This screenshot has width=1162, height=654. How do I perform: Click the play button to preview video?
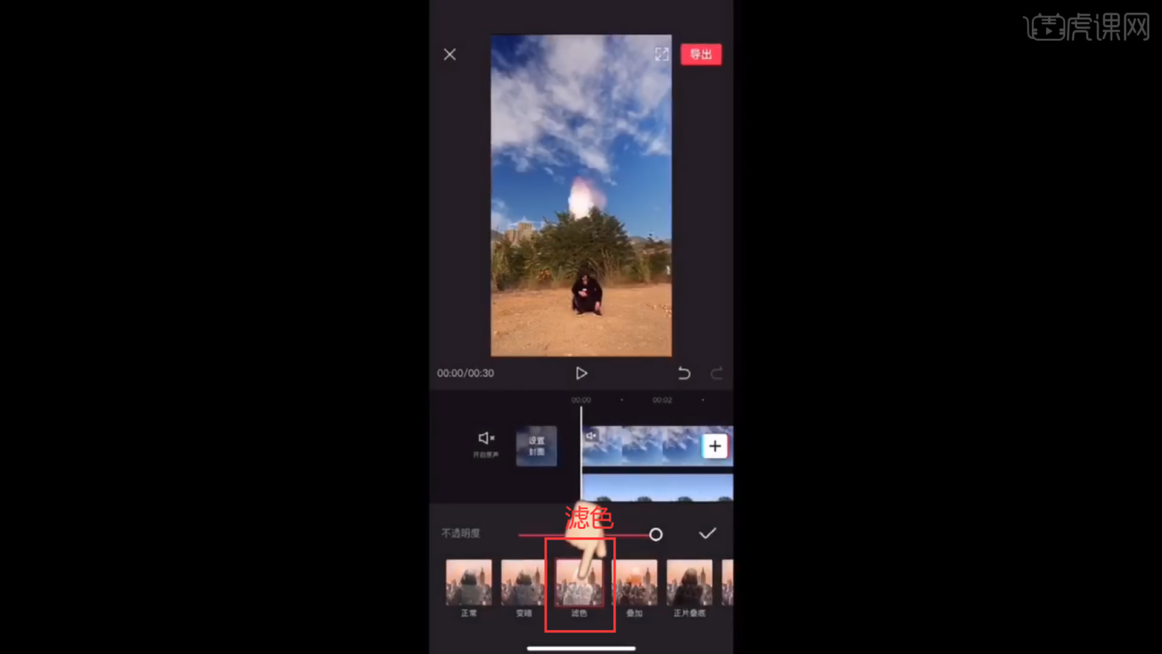coord(581,373)
